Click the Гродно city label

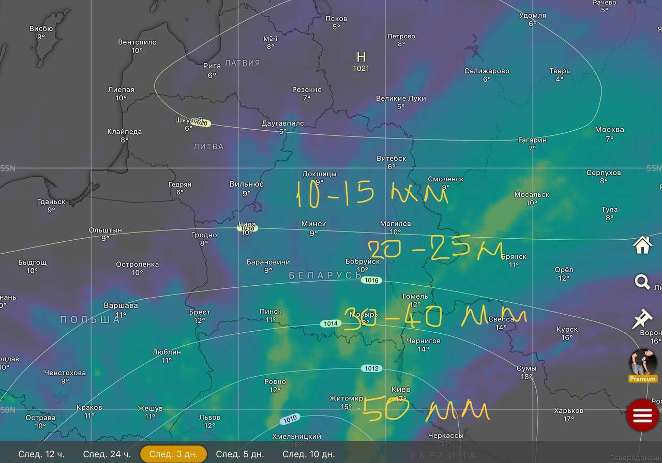(x=204, y=235)
